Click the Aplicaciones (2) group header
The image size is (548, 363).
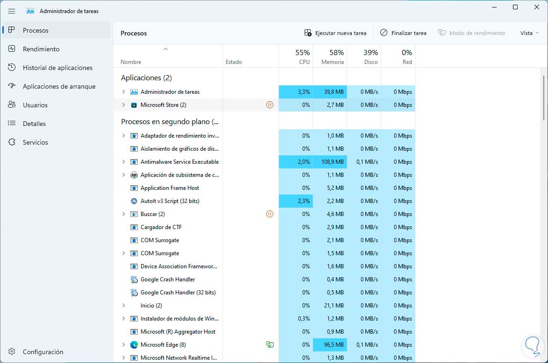pos(146,78)
